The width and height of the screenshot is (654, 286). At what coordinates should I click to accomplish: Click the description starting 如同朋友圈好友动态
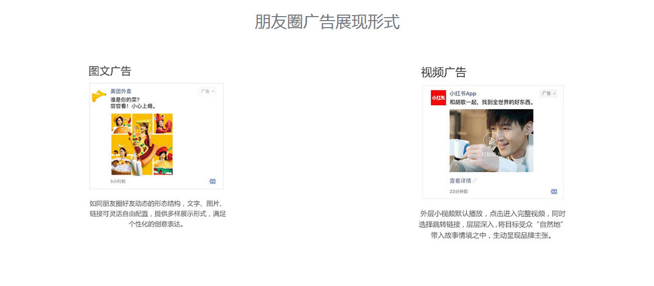click(158, 214)
